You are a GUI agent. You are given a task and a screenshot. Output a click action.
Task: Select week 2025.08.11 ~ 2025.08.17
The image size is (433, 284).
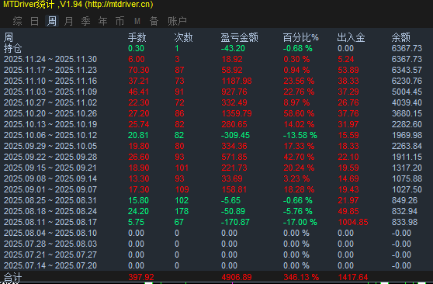[x=50, y=222]
